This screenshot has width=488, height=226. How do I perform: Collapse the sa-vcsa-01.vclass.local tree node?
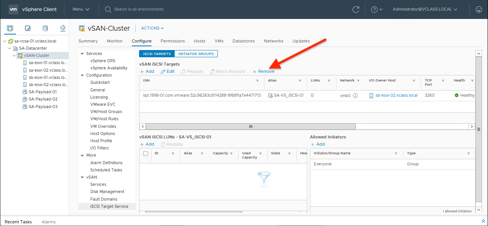4,41
